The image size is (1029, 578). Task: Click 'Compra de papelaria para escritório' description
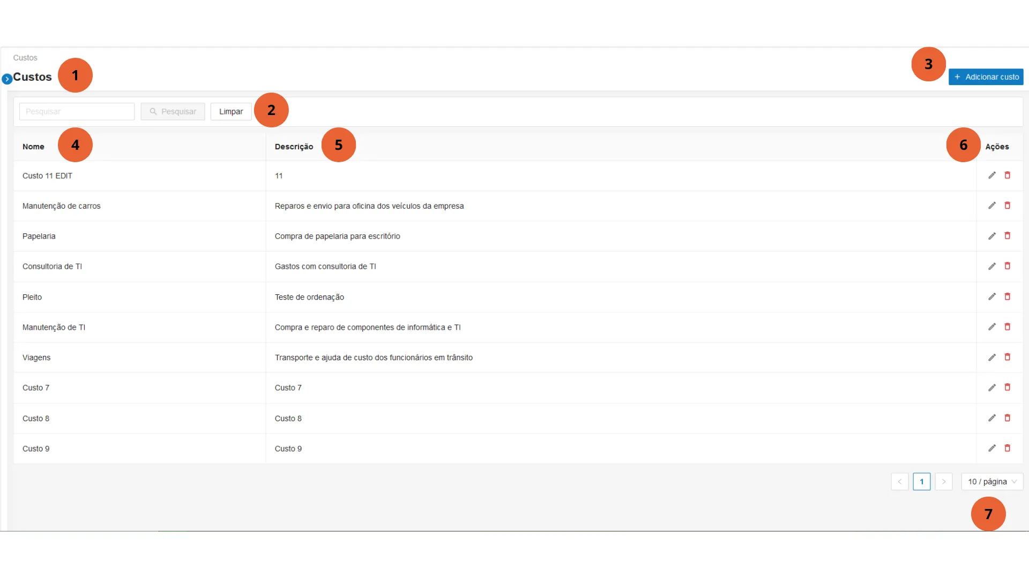tap(338, 236)
